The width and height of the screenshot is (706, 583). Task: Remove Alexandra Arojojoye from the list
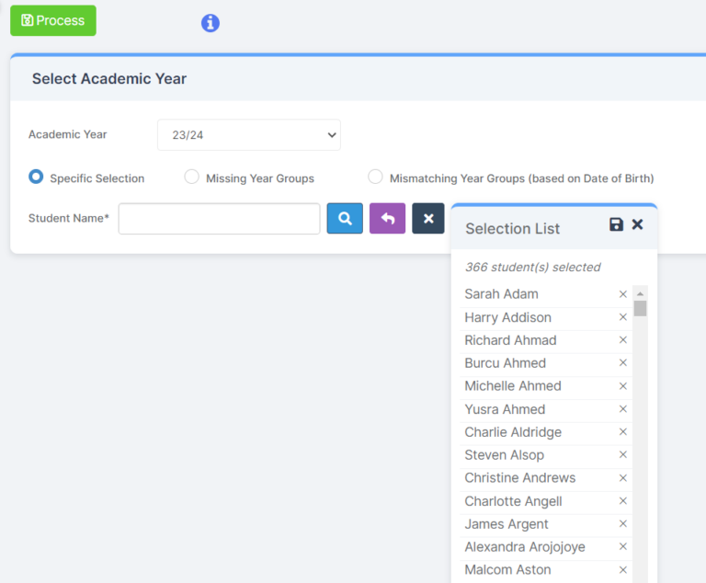tap(622, 547)
